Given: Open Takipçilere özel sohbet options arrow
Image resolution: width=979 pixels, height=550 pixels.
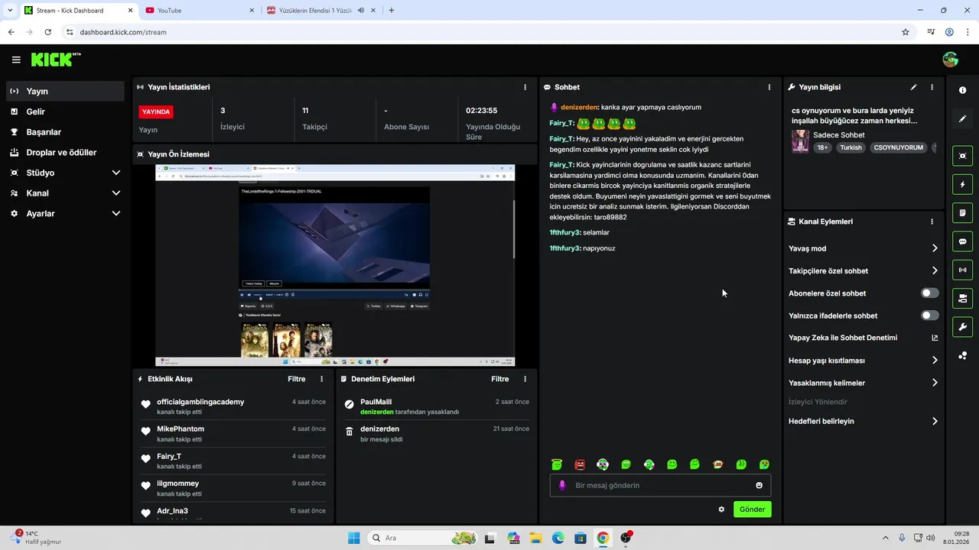Looking at the screenshot, I should point(935,270).
